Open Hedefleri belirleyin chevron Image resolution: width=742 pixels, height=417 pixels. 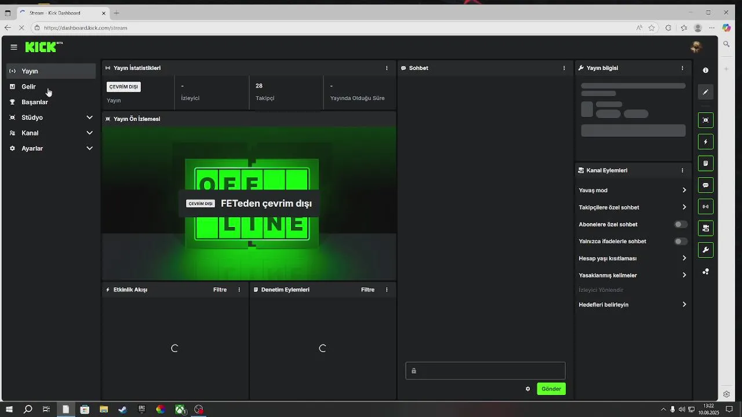(684, 305)
